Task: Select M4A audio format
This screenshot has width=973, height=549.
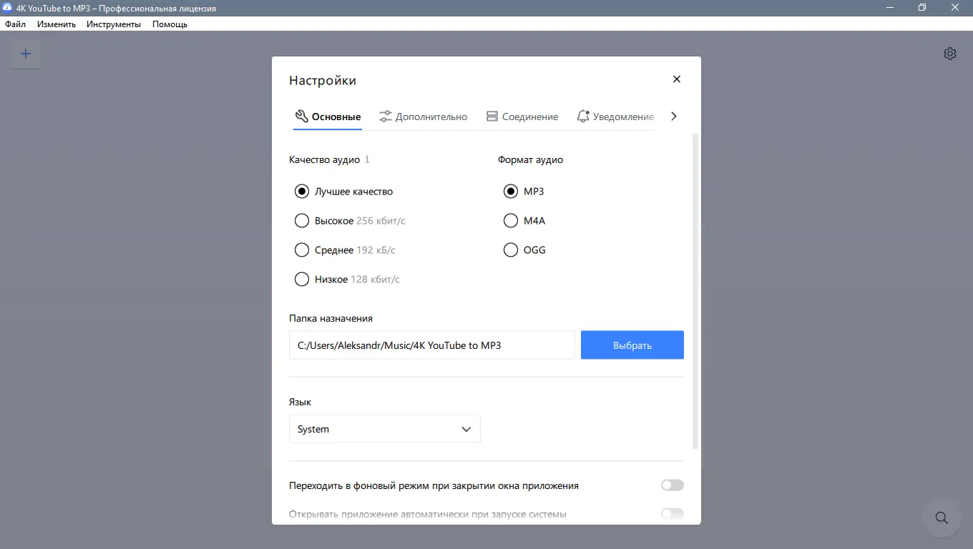Action: click(x=524, y=221)
